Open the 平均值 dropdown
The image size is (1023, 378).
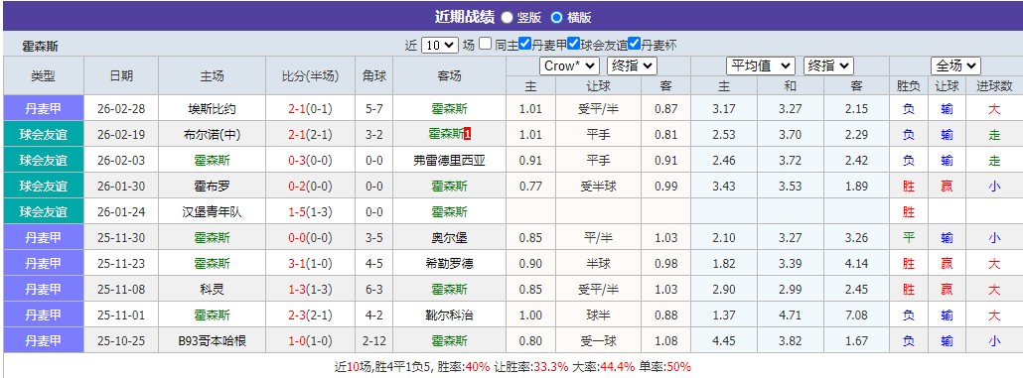760,65
